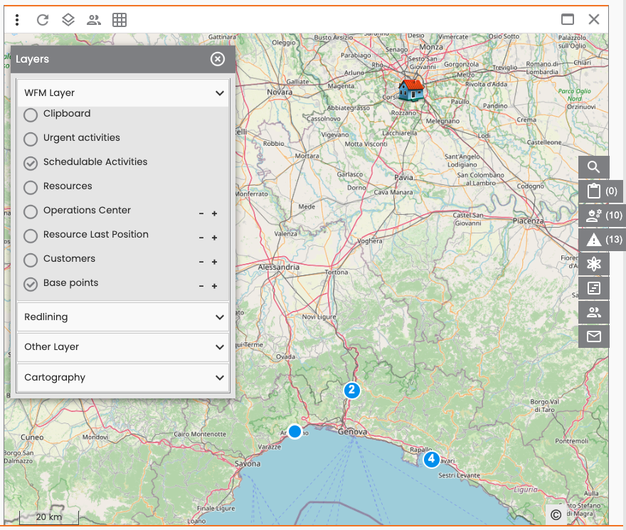Maximize the map window

(x=568, y=19)
